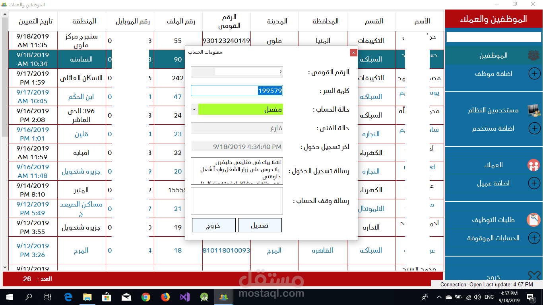Focus the كلمة السر password field

click(237, 91)
